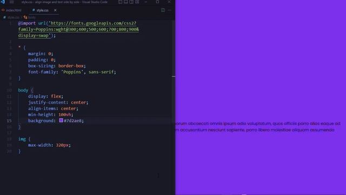Click the justify-content property
Screen dimensions: 346x195
[x=47, y=102]
